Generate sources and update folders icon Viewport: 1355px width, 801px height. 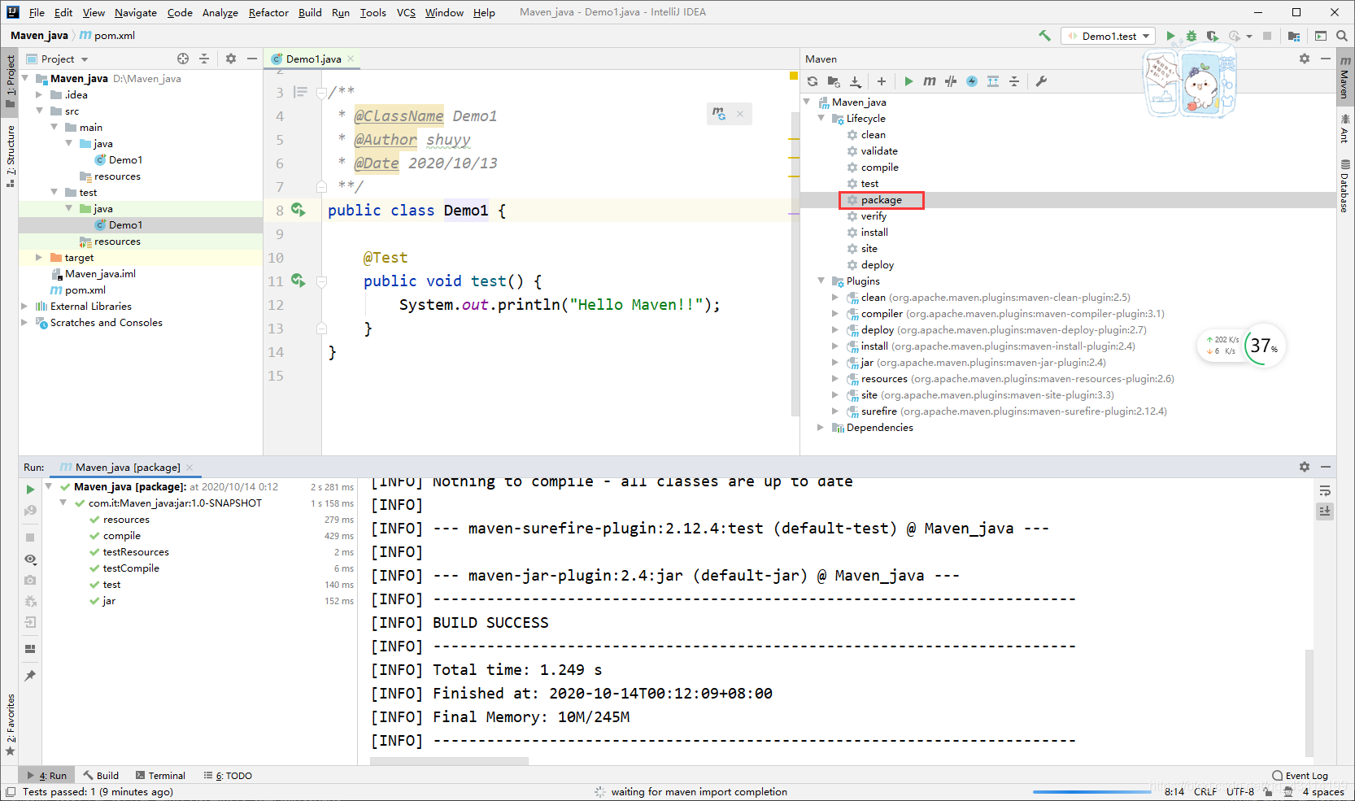(834, 81)
